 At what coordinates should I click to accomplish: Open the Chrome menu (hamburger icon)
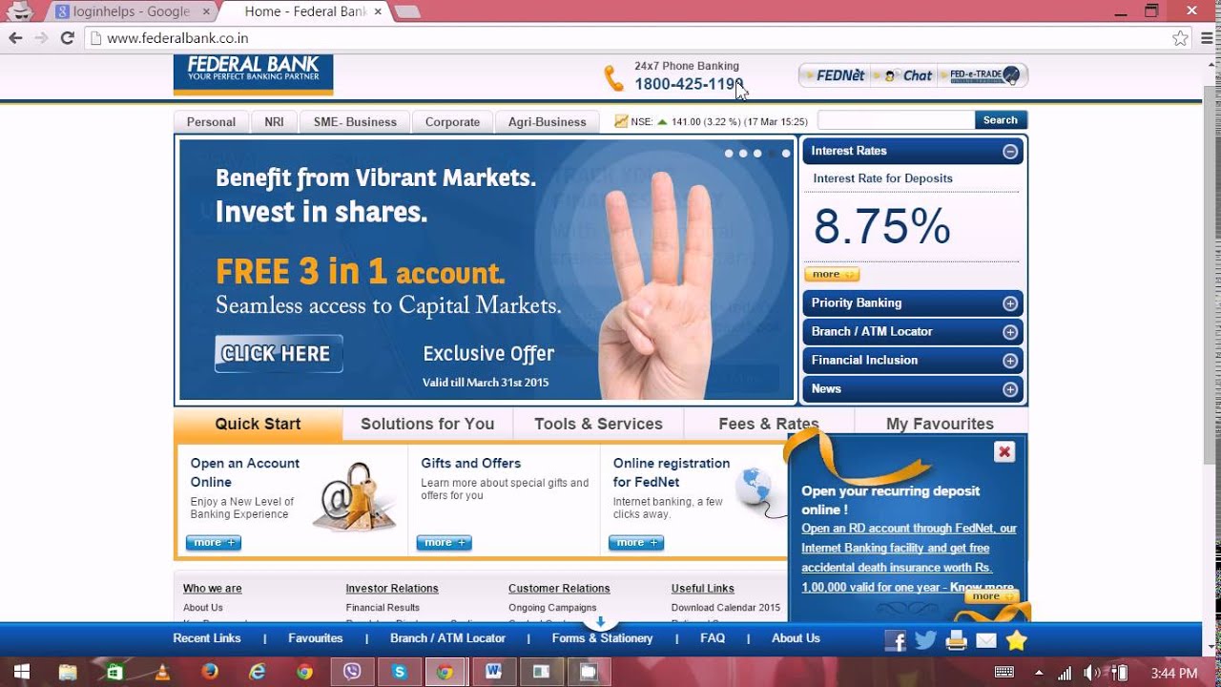tap(1207, 38)
